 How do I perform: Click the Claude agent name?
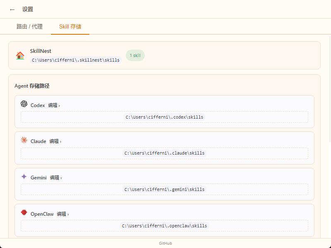click(38, 141)
